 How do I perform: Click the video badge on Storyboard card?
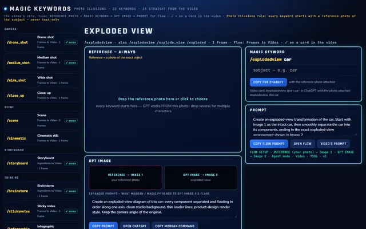click(71, 164)
